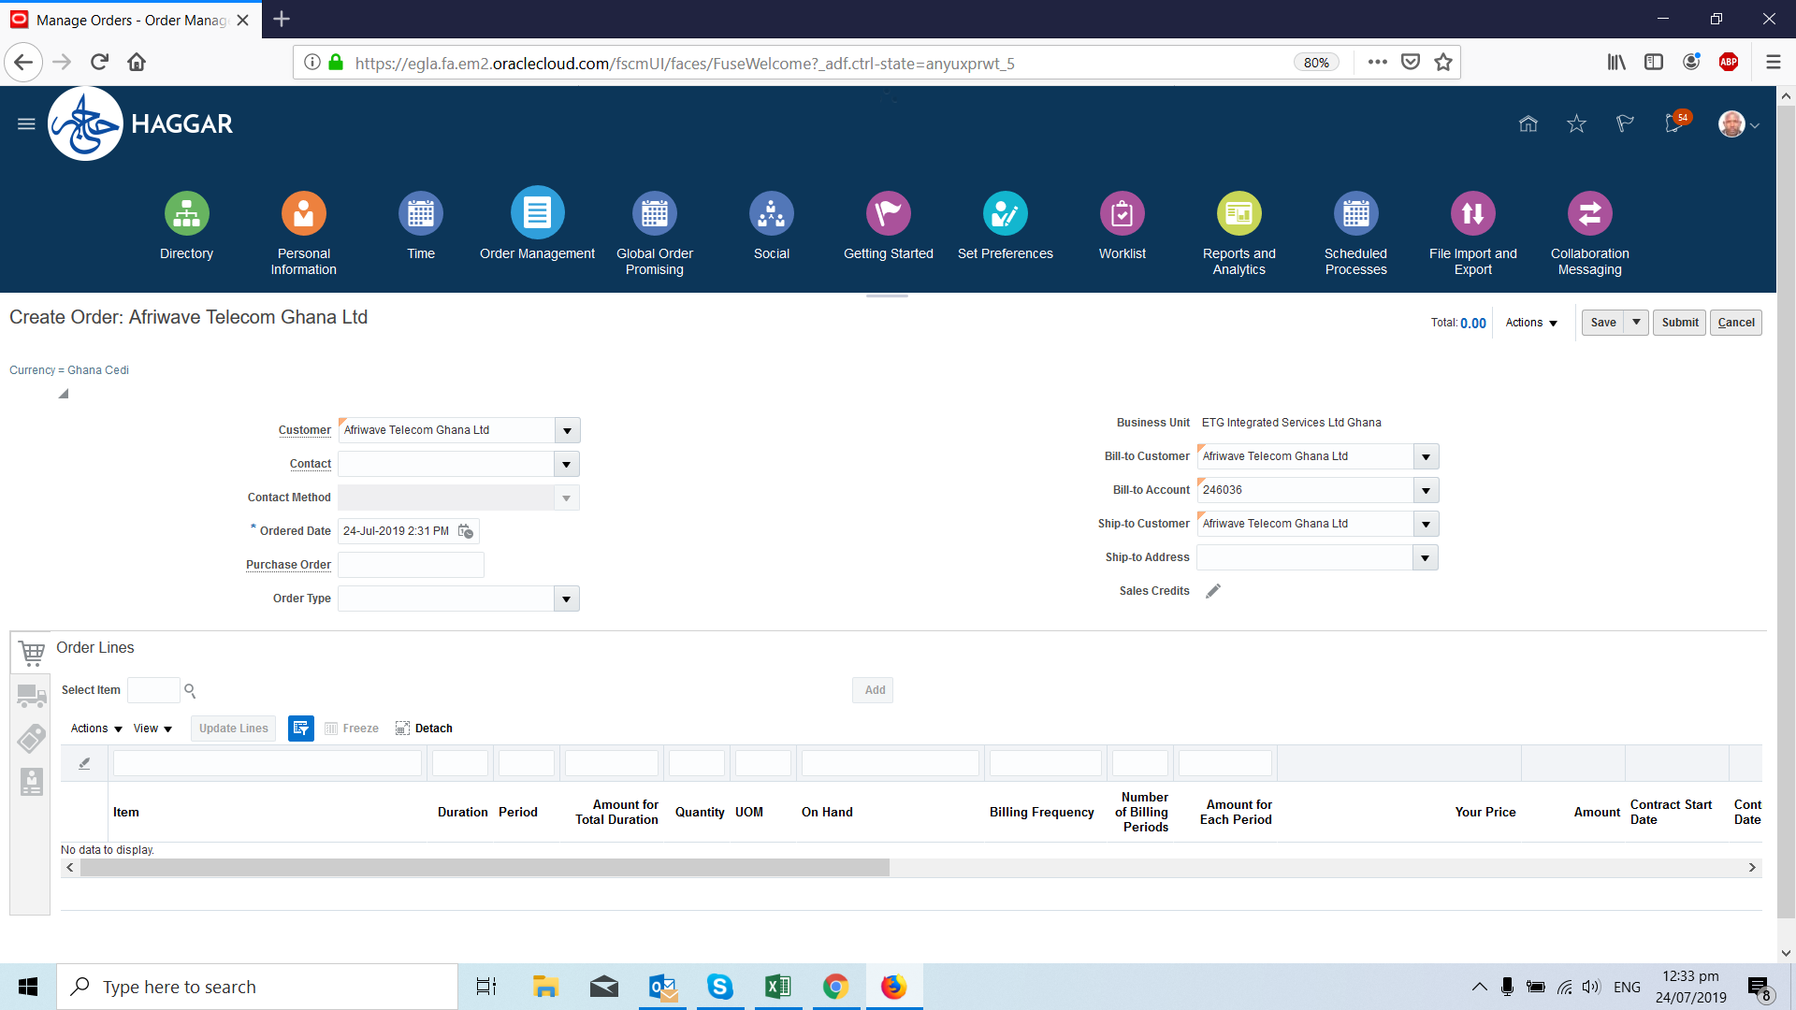Edit Sales Credits using the pencil icon

coord(1213,591)
